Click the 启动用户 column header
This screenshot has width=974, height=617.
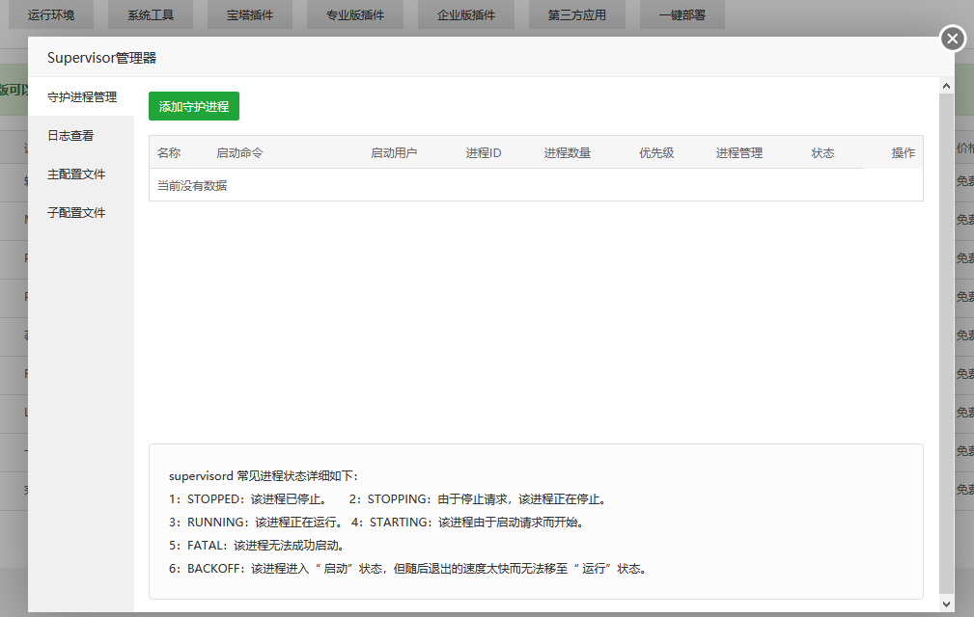(394, 152)
